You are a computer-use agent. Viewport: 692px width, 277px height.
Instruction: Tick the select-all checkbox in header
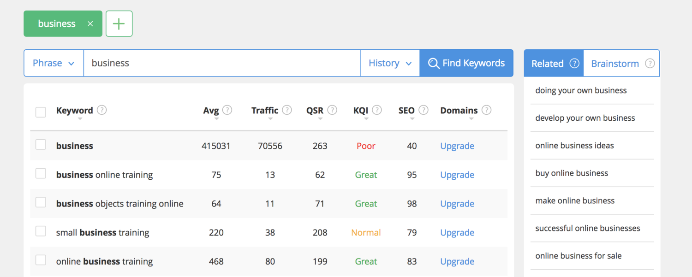click(41, 112)
